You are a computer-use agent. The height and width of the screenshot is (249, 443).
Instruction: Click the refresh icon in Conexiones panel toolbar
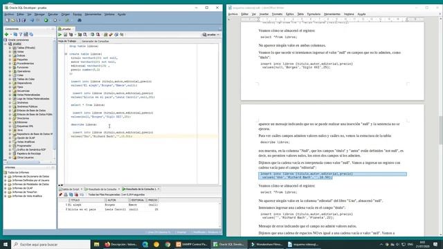[x=15, y=35]
